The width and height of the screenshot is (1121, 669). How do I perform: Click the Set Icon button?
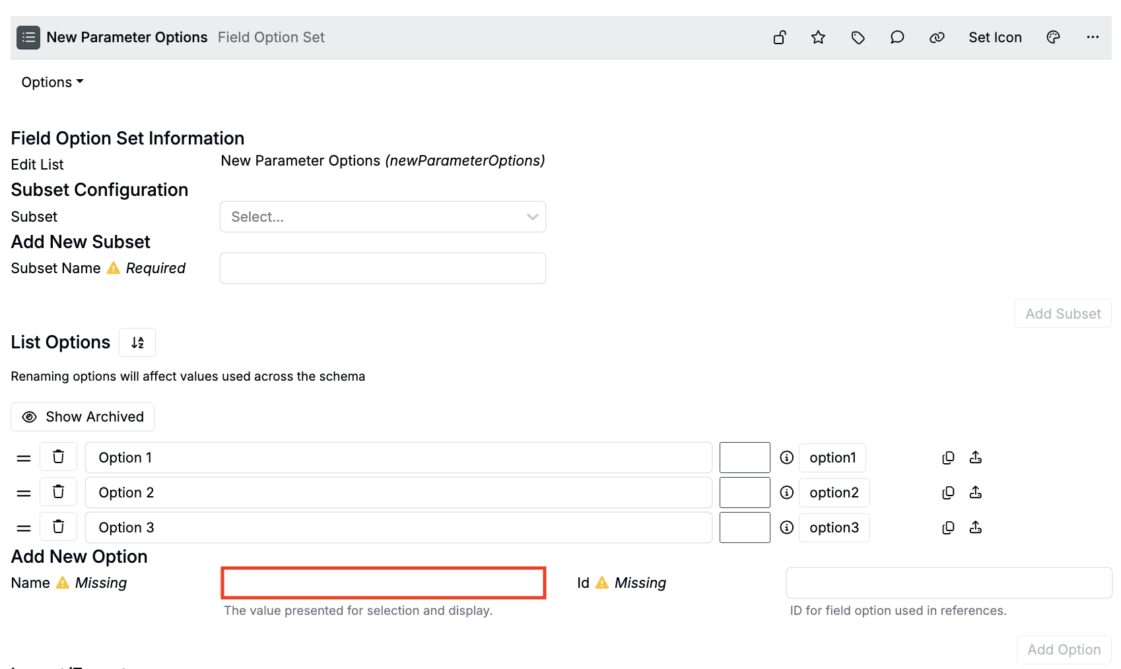(x=994, y=38)
